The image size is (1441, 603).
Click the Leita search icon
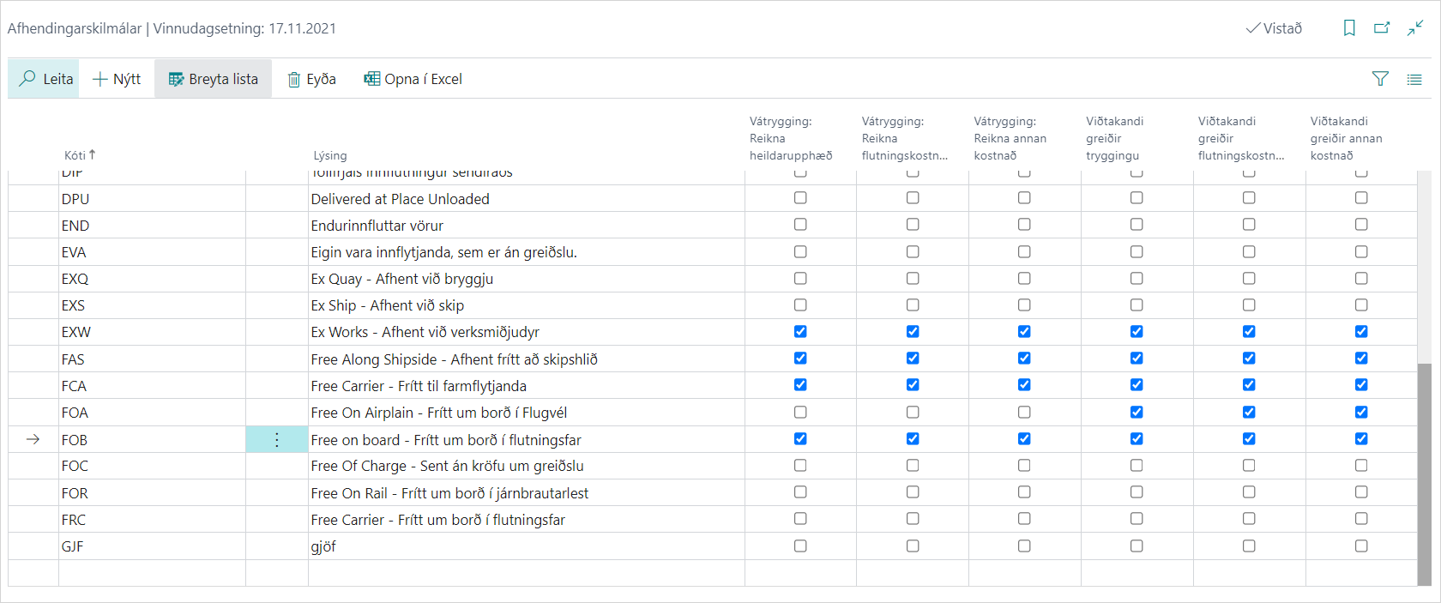pos(27,78)
